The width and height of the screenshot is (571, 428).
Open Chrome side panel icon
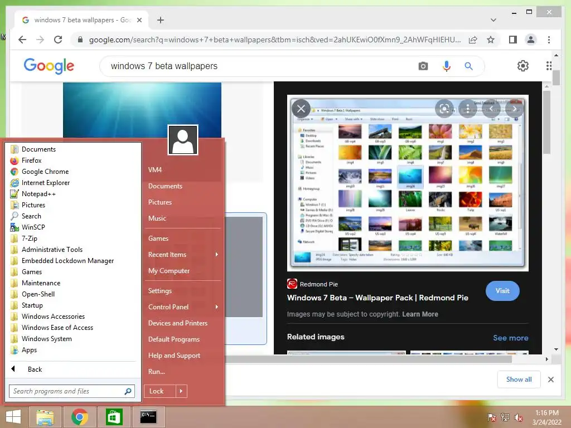click(513, 40)
